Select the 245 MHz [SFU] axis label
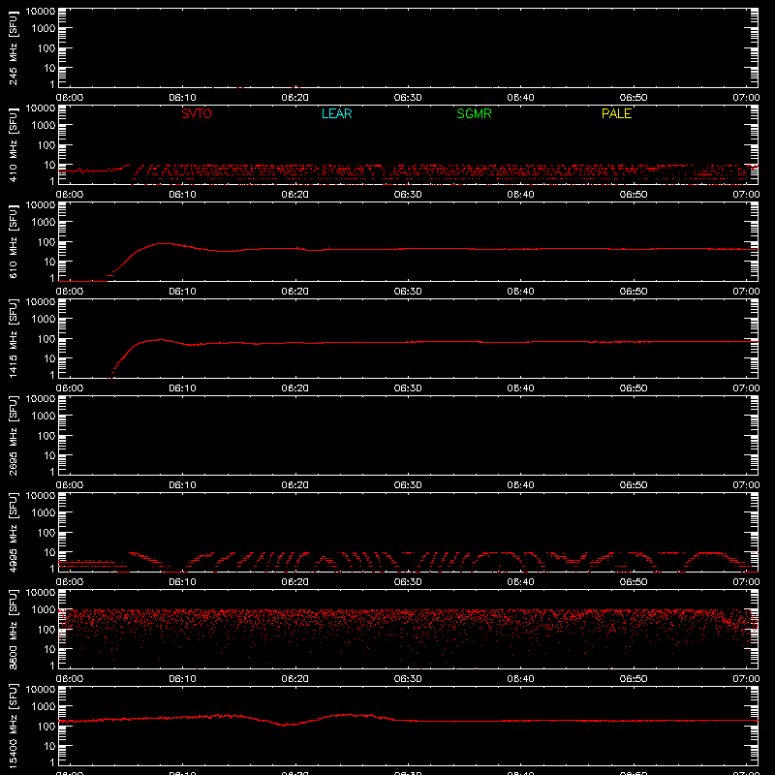 pyautogui.click(x=14, y=47)
